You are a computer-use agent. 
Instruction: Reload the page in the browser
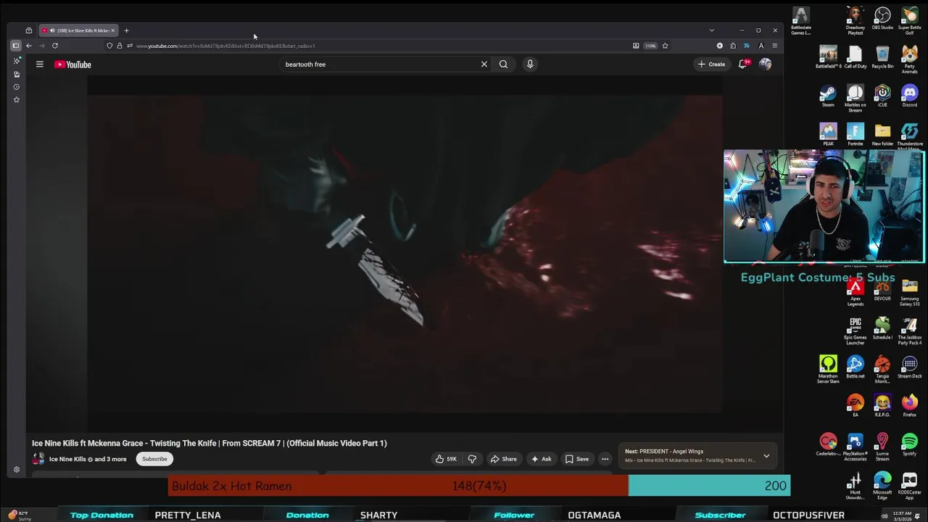point(54,46)
